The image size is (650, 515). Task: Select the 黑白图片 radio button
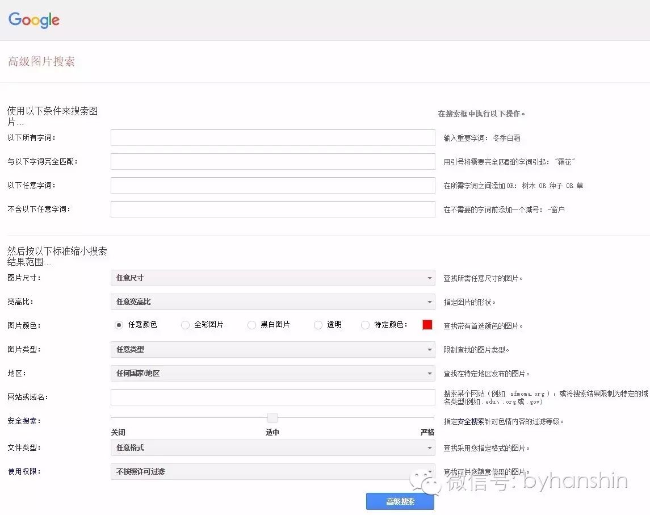click(251, 325)
